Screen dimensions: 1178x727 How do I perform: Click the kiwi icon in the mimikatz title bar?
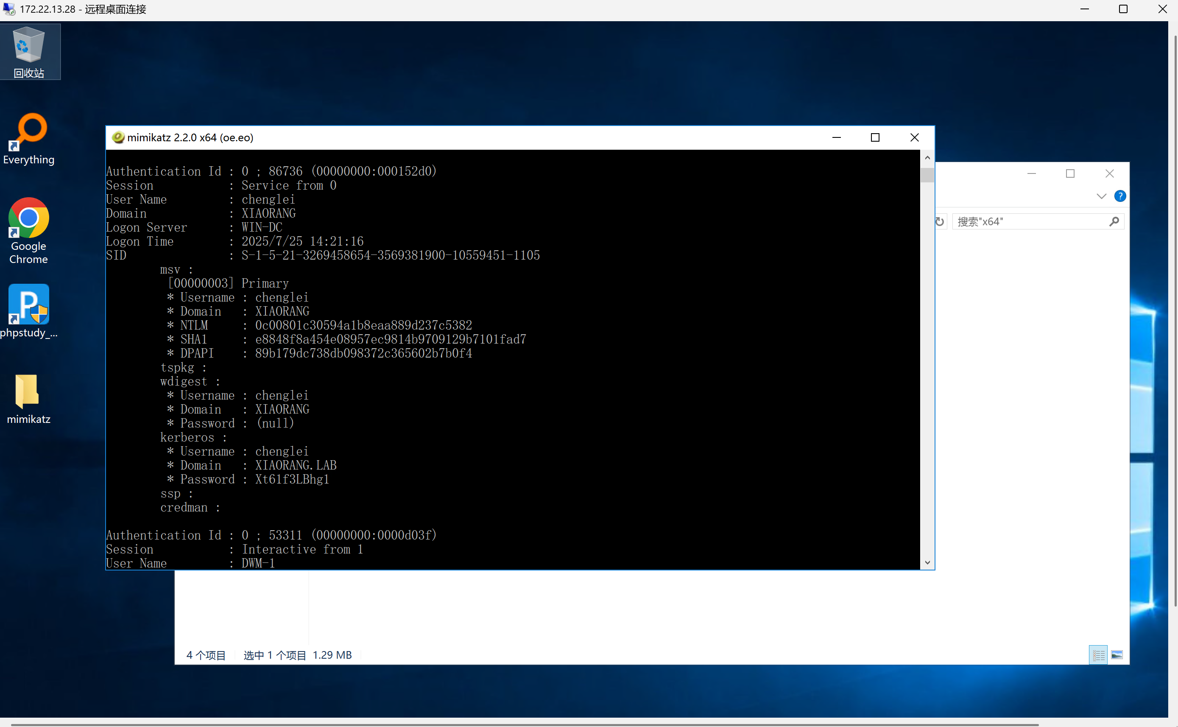click(118, 137)
